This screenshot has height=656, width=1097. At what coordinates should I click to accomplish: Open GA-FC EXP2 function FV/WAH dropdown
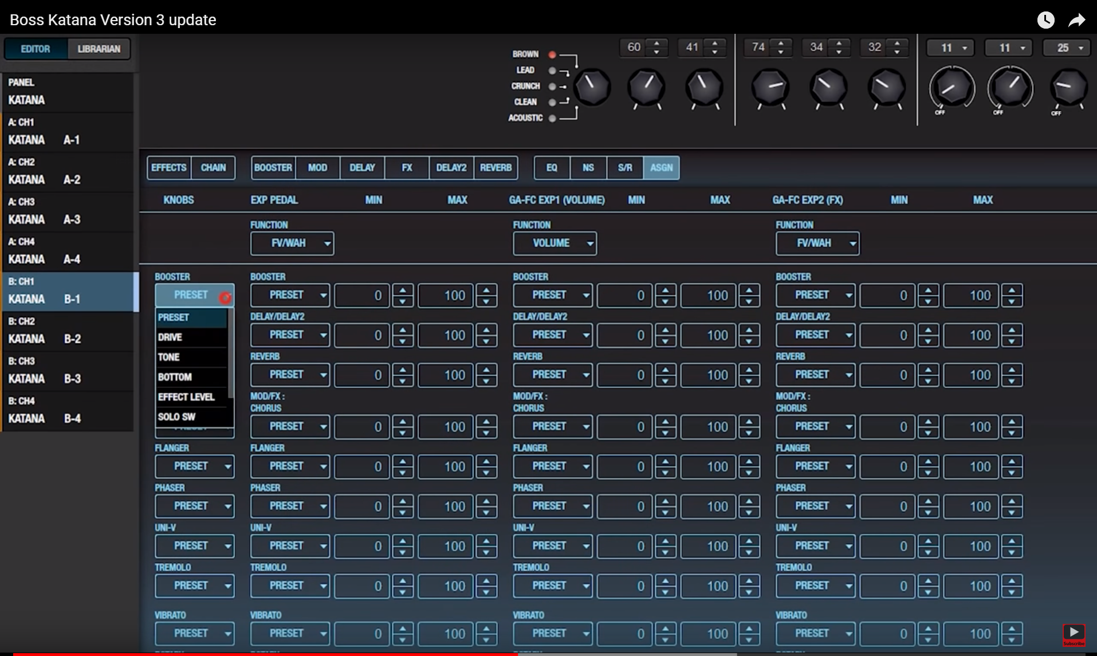817,243
